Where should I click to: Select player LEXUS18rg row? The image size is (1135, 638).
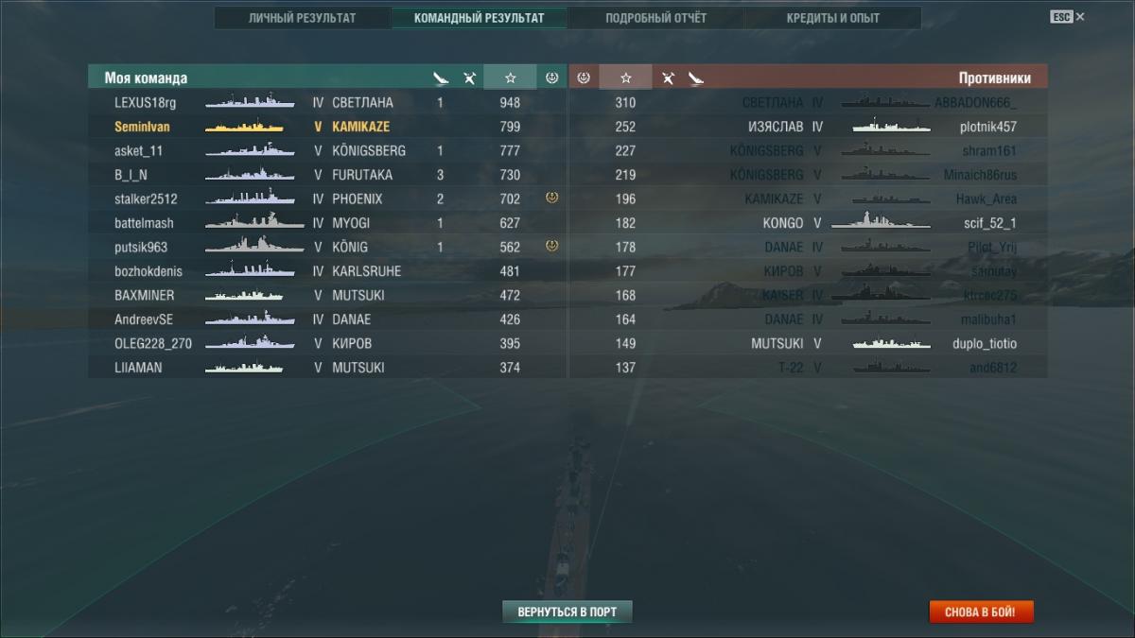click(327, 102)
